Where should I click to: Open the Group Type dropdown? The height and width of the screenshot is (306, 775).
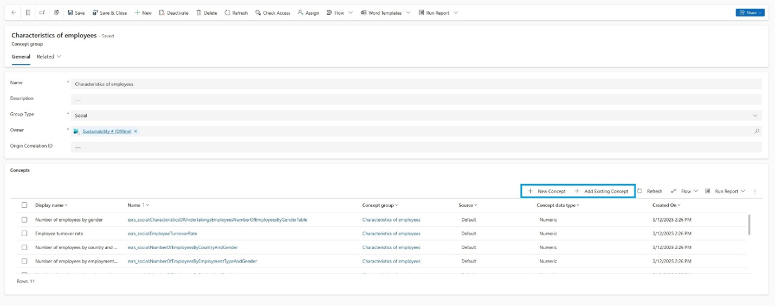(x=416, y=115)
